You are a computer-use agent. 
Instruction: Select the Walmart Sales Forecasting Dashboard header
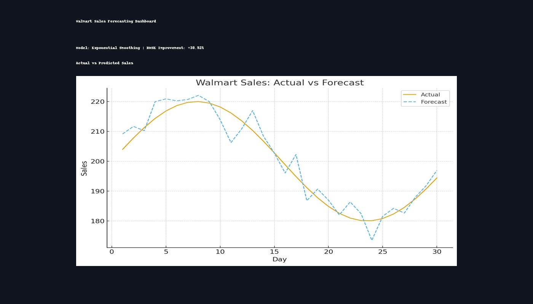tap(116, 21)
